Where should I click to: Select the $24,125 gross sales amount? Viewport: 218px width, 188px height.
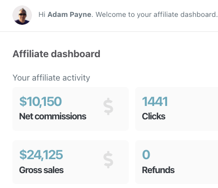click(x=41, y=155)
